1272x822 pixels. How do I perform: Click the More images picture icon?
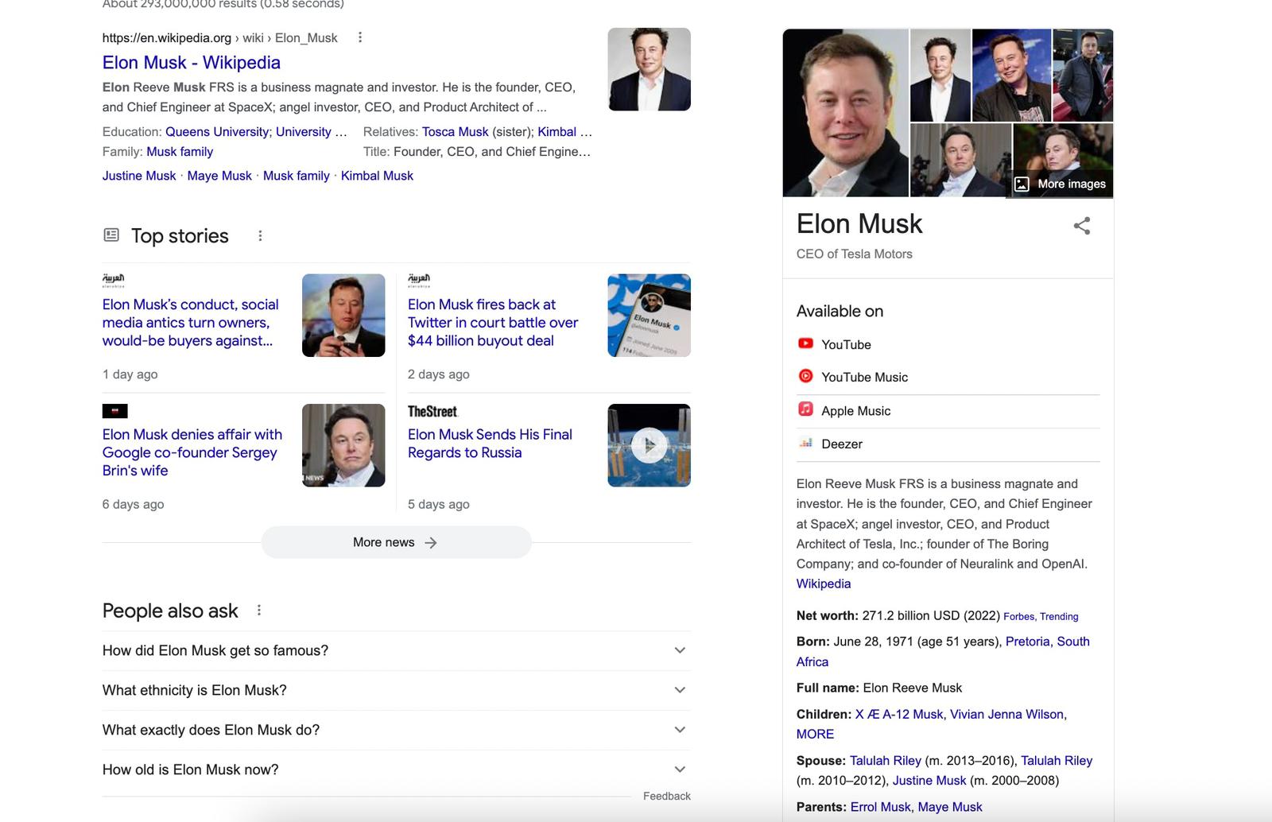click(x=1022, y=184)
